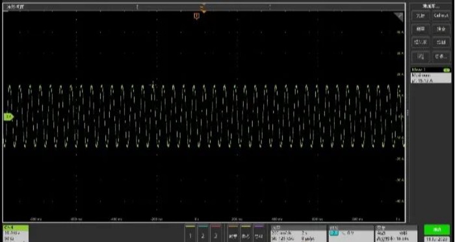This screenshot has width=455, height=242.
Task: Open the Trigger settings badge
Action: click(351, 234)
